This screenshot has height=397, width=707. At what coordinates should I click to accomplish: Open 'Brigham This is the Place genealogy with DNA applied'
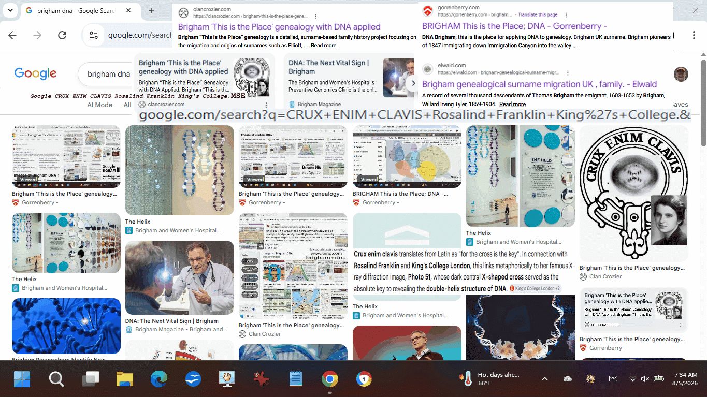point(279,27)
